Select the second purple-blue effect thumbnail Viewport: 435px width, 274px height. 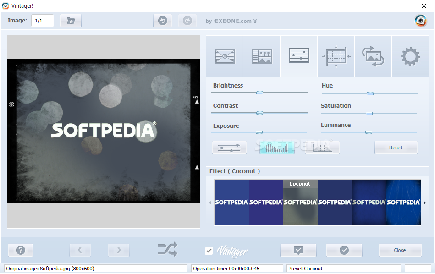pyautogui.click(x=266, y=203)
